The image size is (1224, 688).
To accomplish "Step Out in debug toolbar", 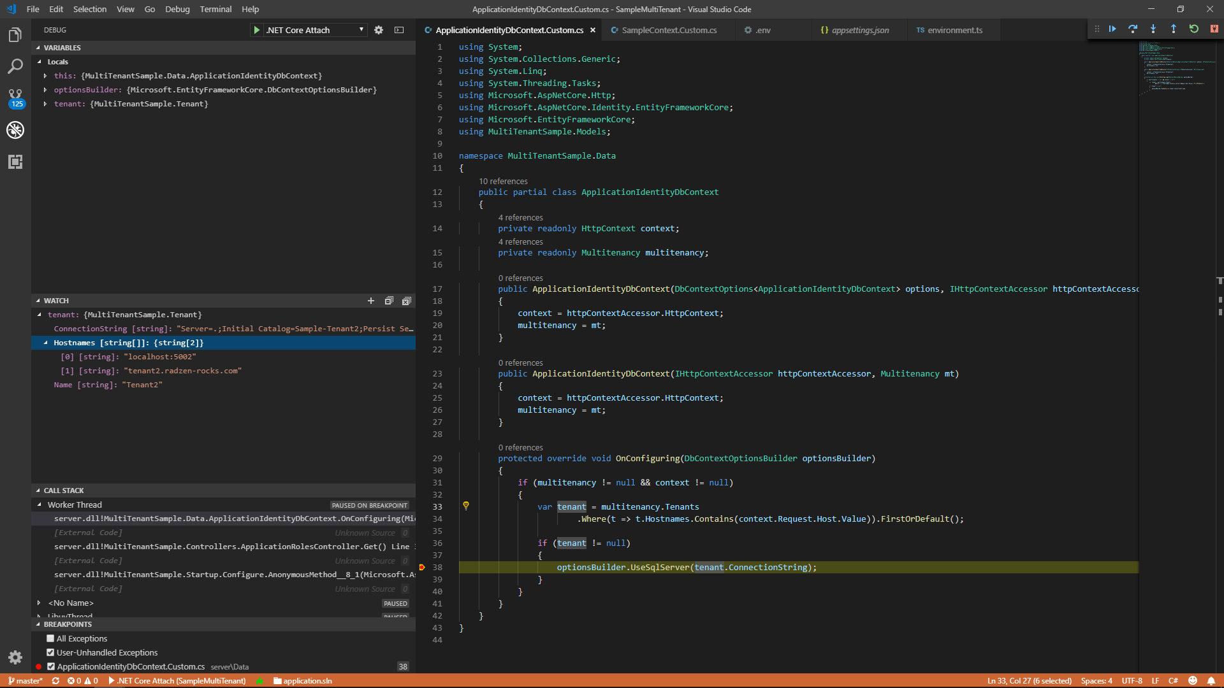I will [x=1174, y=29].
